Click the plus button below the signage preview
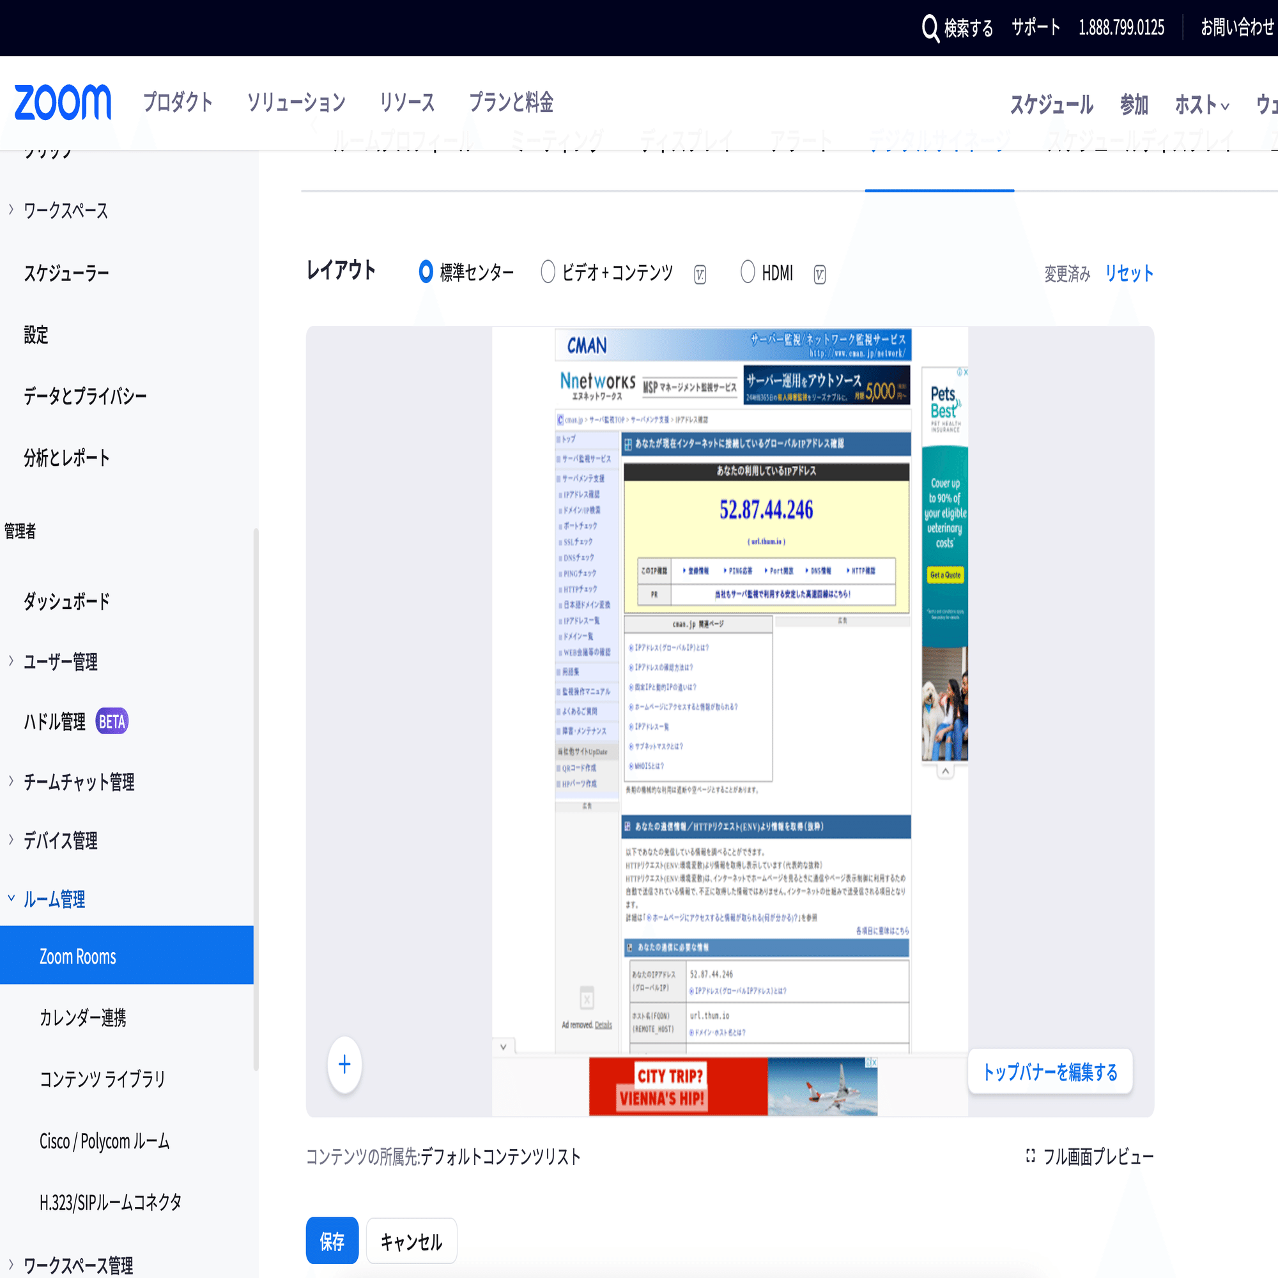 [x=344, y=1065]
